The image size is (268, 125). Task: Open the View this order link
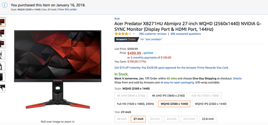(67, 9)
